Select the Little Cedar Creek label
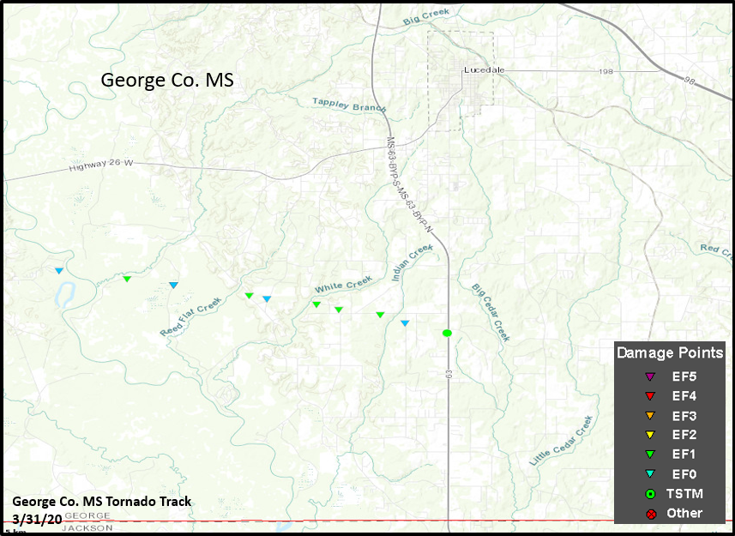This screenshot has height=536, width=735. click(561, 441)
